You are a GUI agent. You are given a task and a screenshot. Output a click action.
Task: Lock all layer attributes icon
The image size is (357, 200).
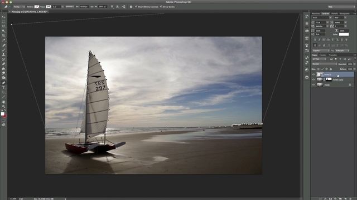(331, 69)
